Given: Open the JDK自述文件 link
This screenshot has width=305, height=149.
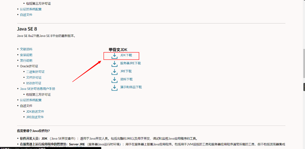Looking at the screenshot, I should pyautogui.click(x=35, y=111).
